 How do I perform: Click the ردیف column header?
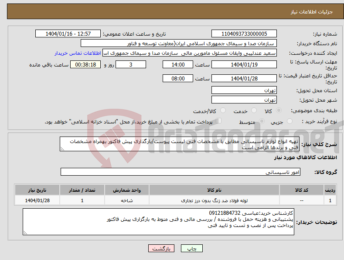click(x=330, y=190)
